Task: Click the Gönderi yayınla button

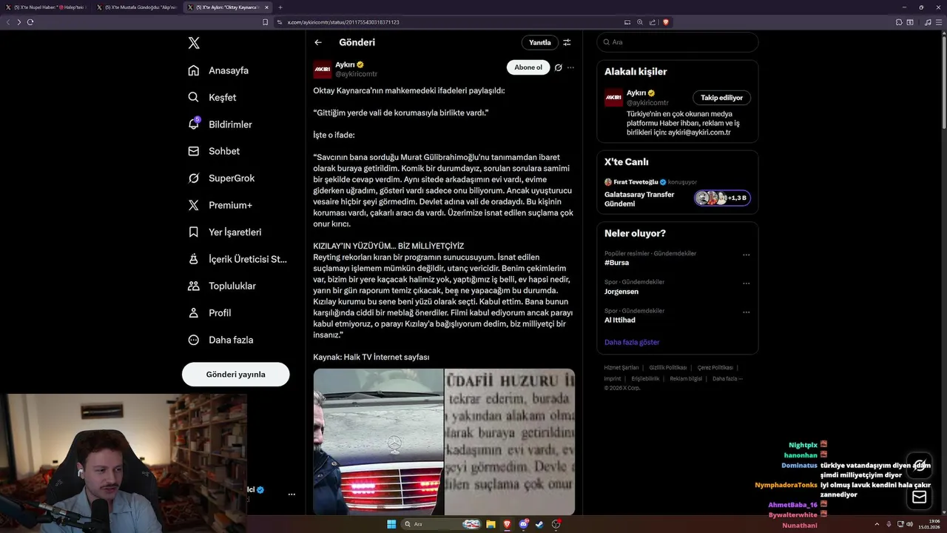Action: (236, 375)
